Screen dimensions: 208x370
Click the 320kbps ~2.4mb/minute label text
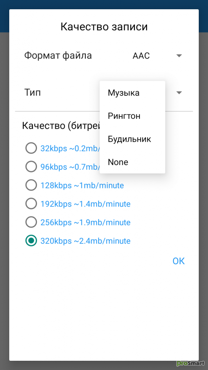[85, 241]
